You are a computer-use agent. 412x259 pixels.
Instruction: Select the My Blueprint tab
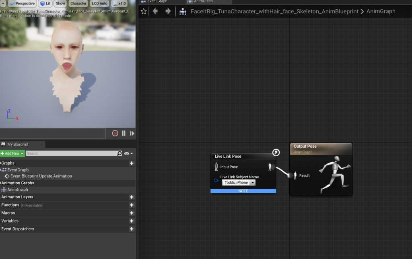pyautogui.click(x=18, y=144)
